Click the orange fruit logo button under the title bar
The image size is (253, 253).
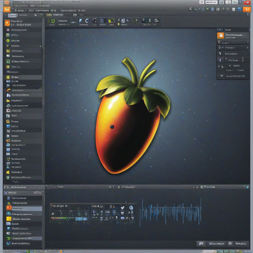click(7, 9)
